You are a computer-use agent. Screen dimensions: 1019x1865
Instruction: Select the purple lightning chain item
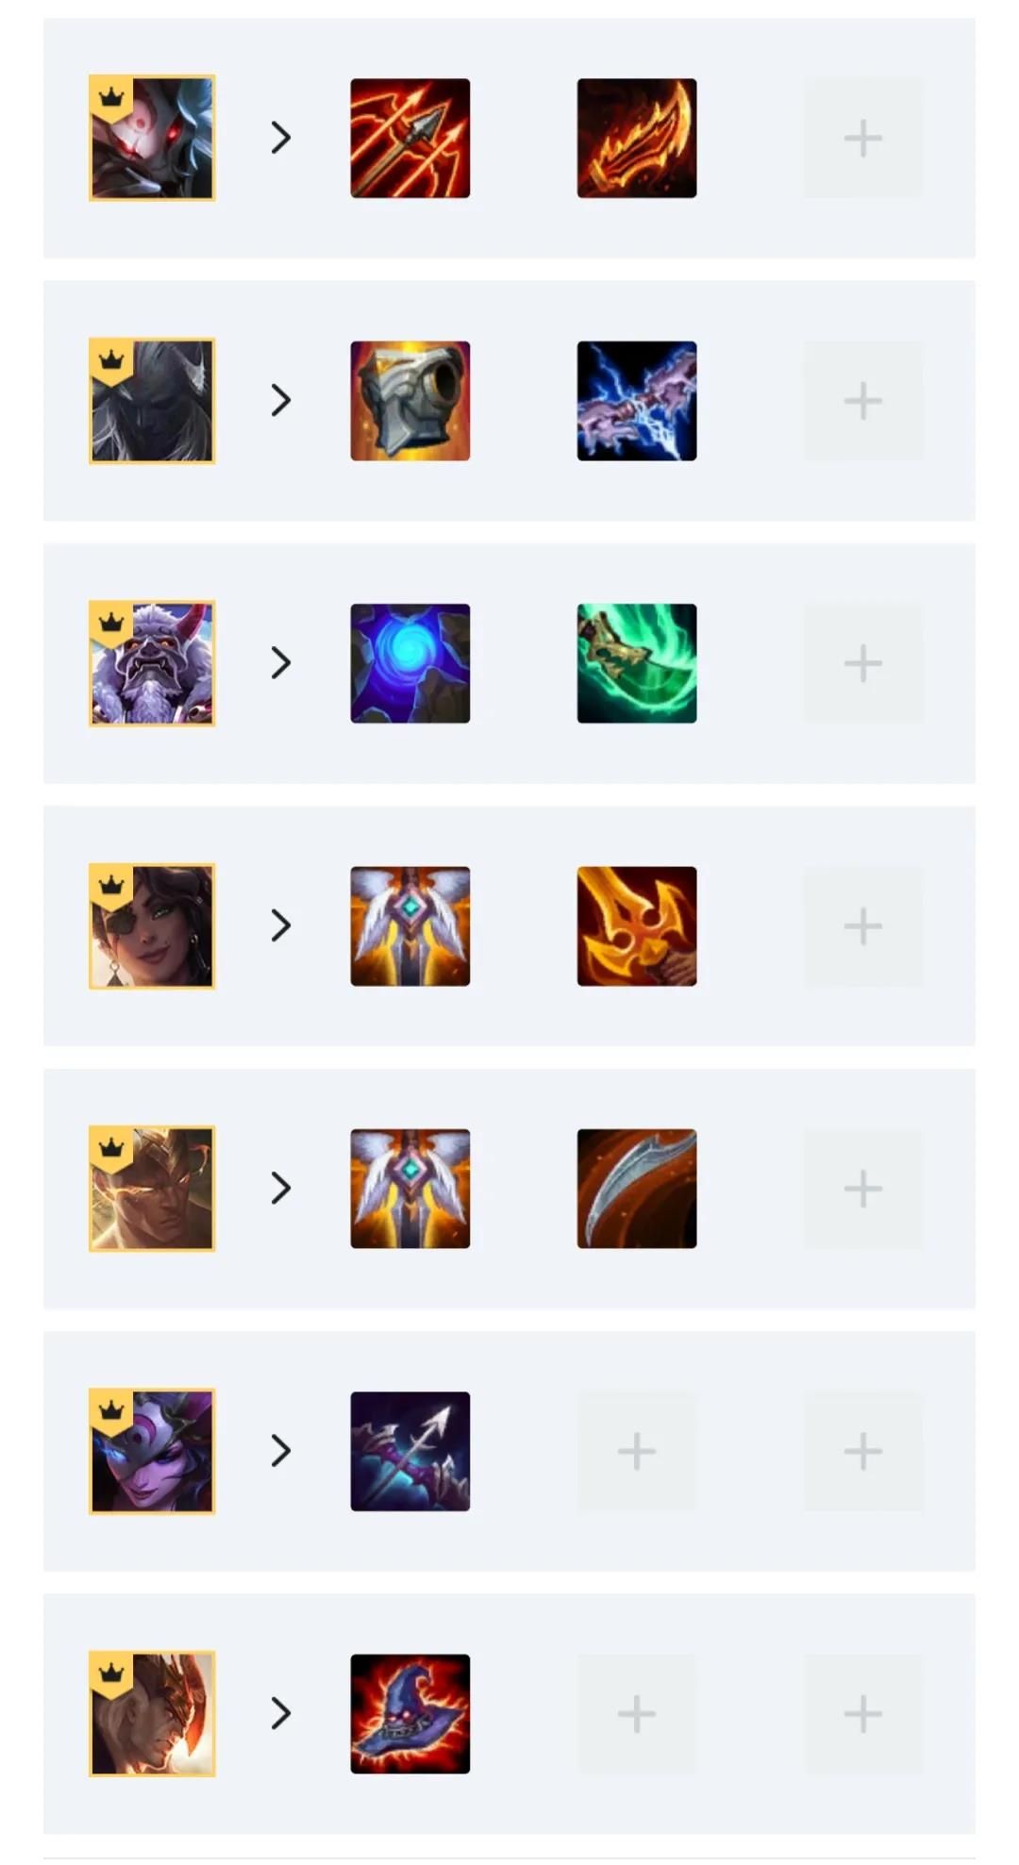pos(637,401)
